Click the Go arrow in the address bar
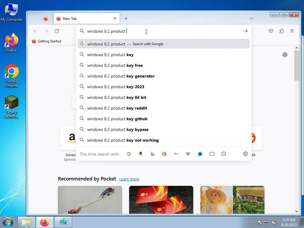304x228 pixels. (246, 31)
